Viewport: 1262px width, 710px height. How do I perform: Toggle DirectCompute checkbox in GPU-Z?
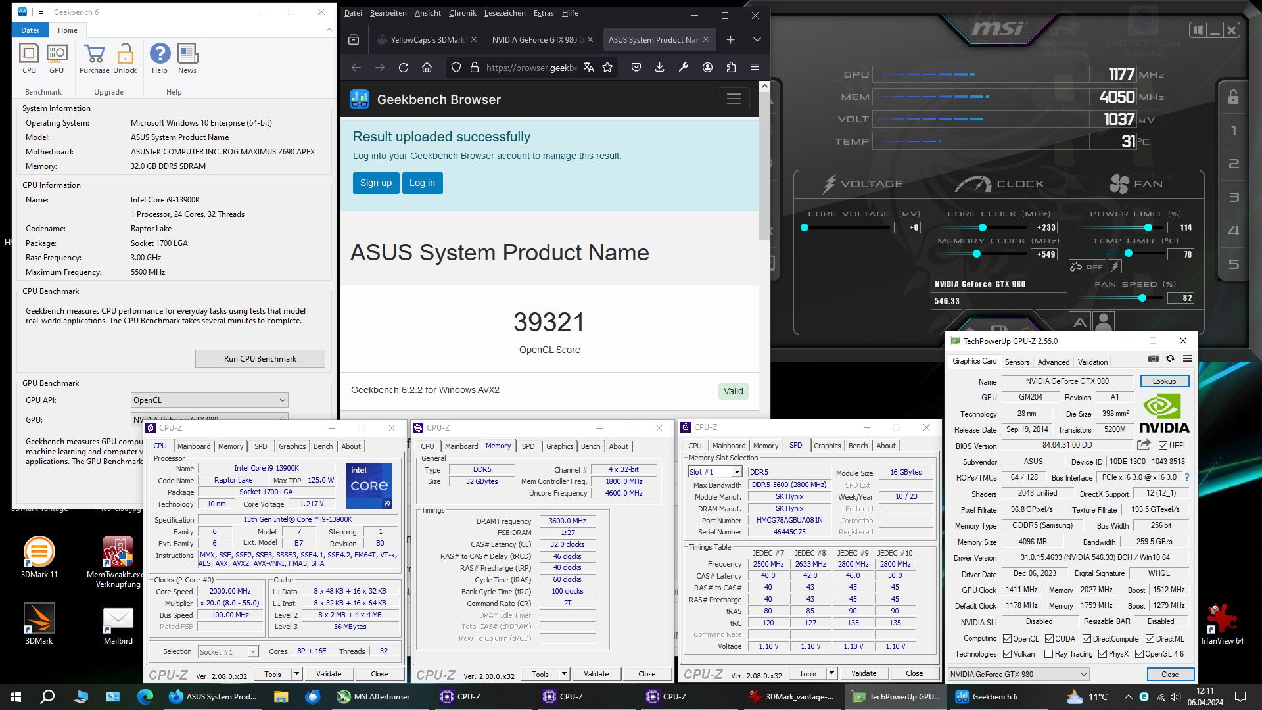point(1087,639)
